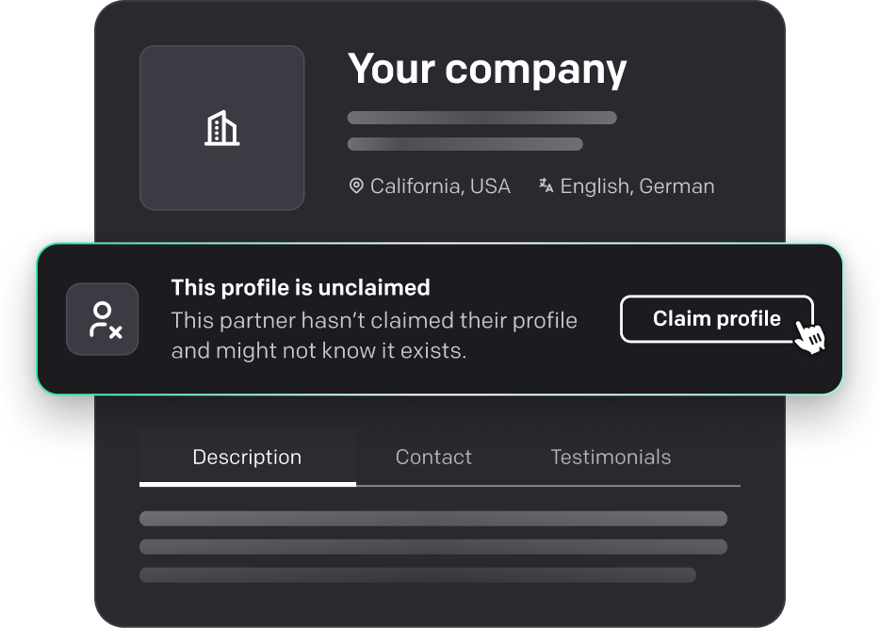Switch to the Contact tab
Image resolution: width=880 pixels, height=628 pixels.
pyautogui.click(x=433, y=457)
